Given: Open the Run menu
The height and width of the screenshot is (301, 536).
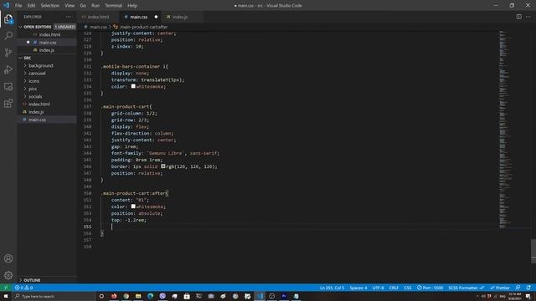Looking at the screenshot, I should (95, 6).
